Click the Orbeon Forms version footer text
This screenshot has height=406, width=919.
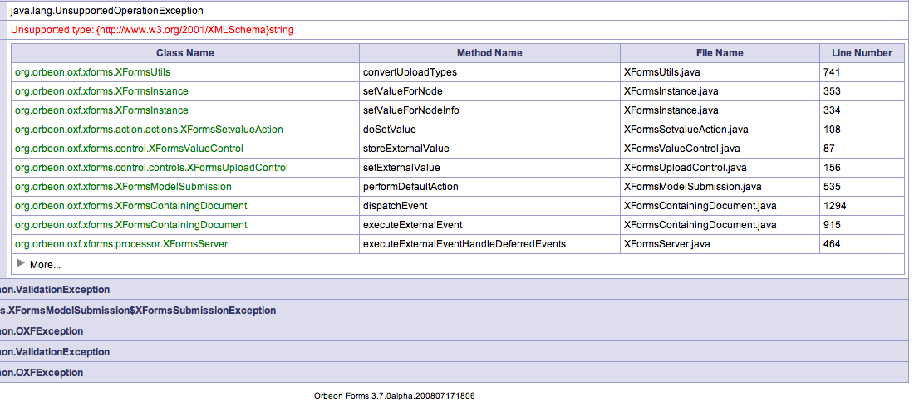(x=394, y=396)
